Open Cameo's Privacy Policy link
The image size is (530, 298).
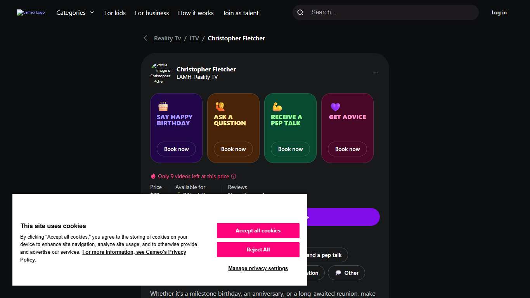tap(134, 252)
